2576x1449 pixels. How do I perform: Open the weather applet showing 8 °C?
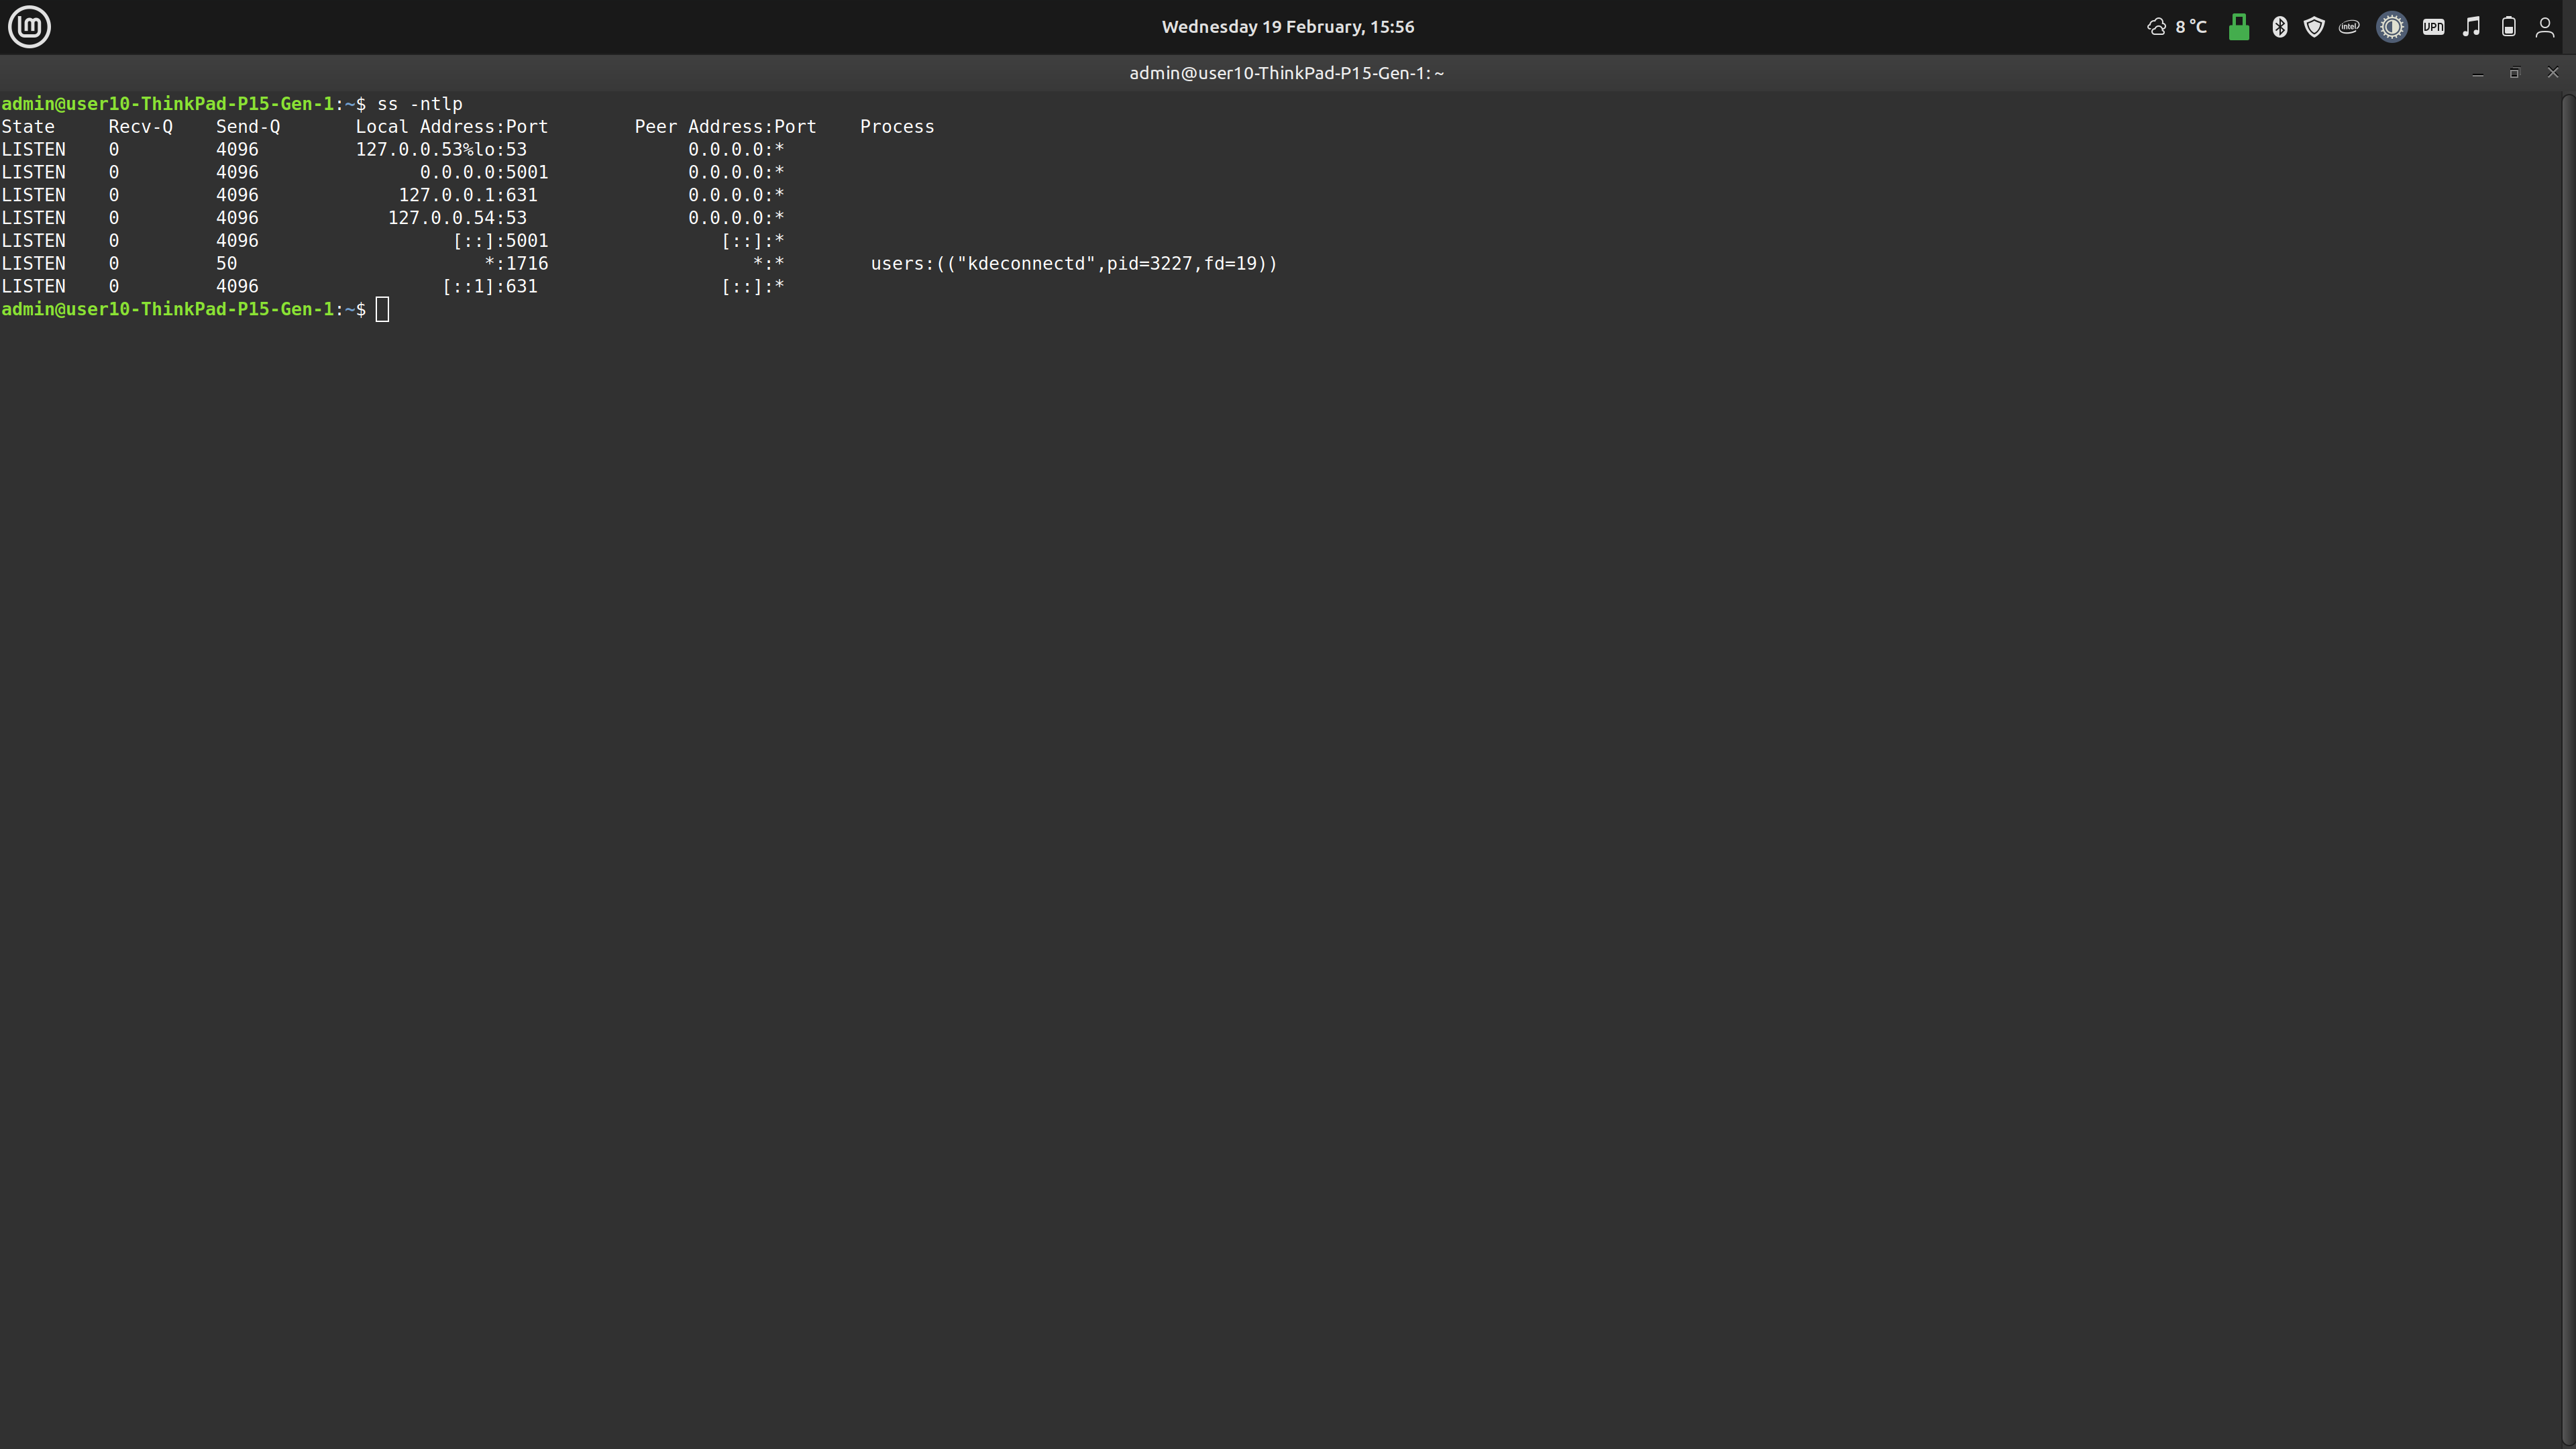(2177, 27)
